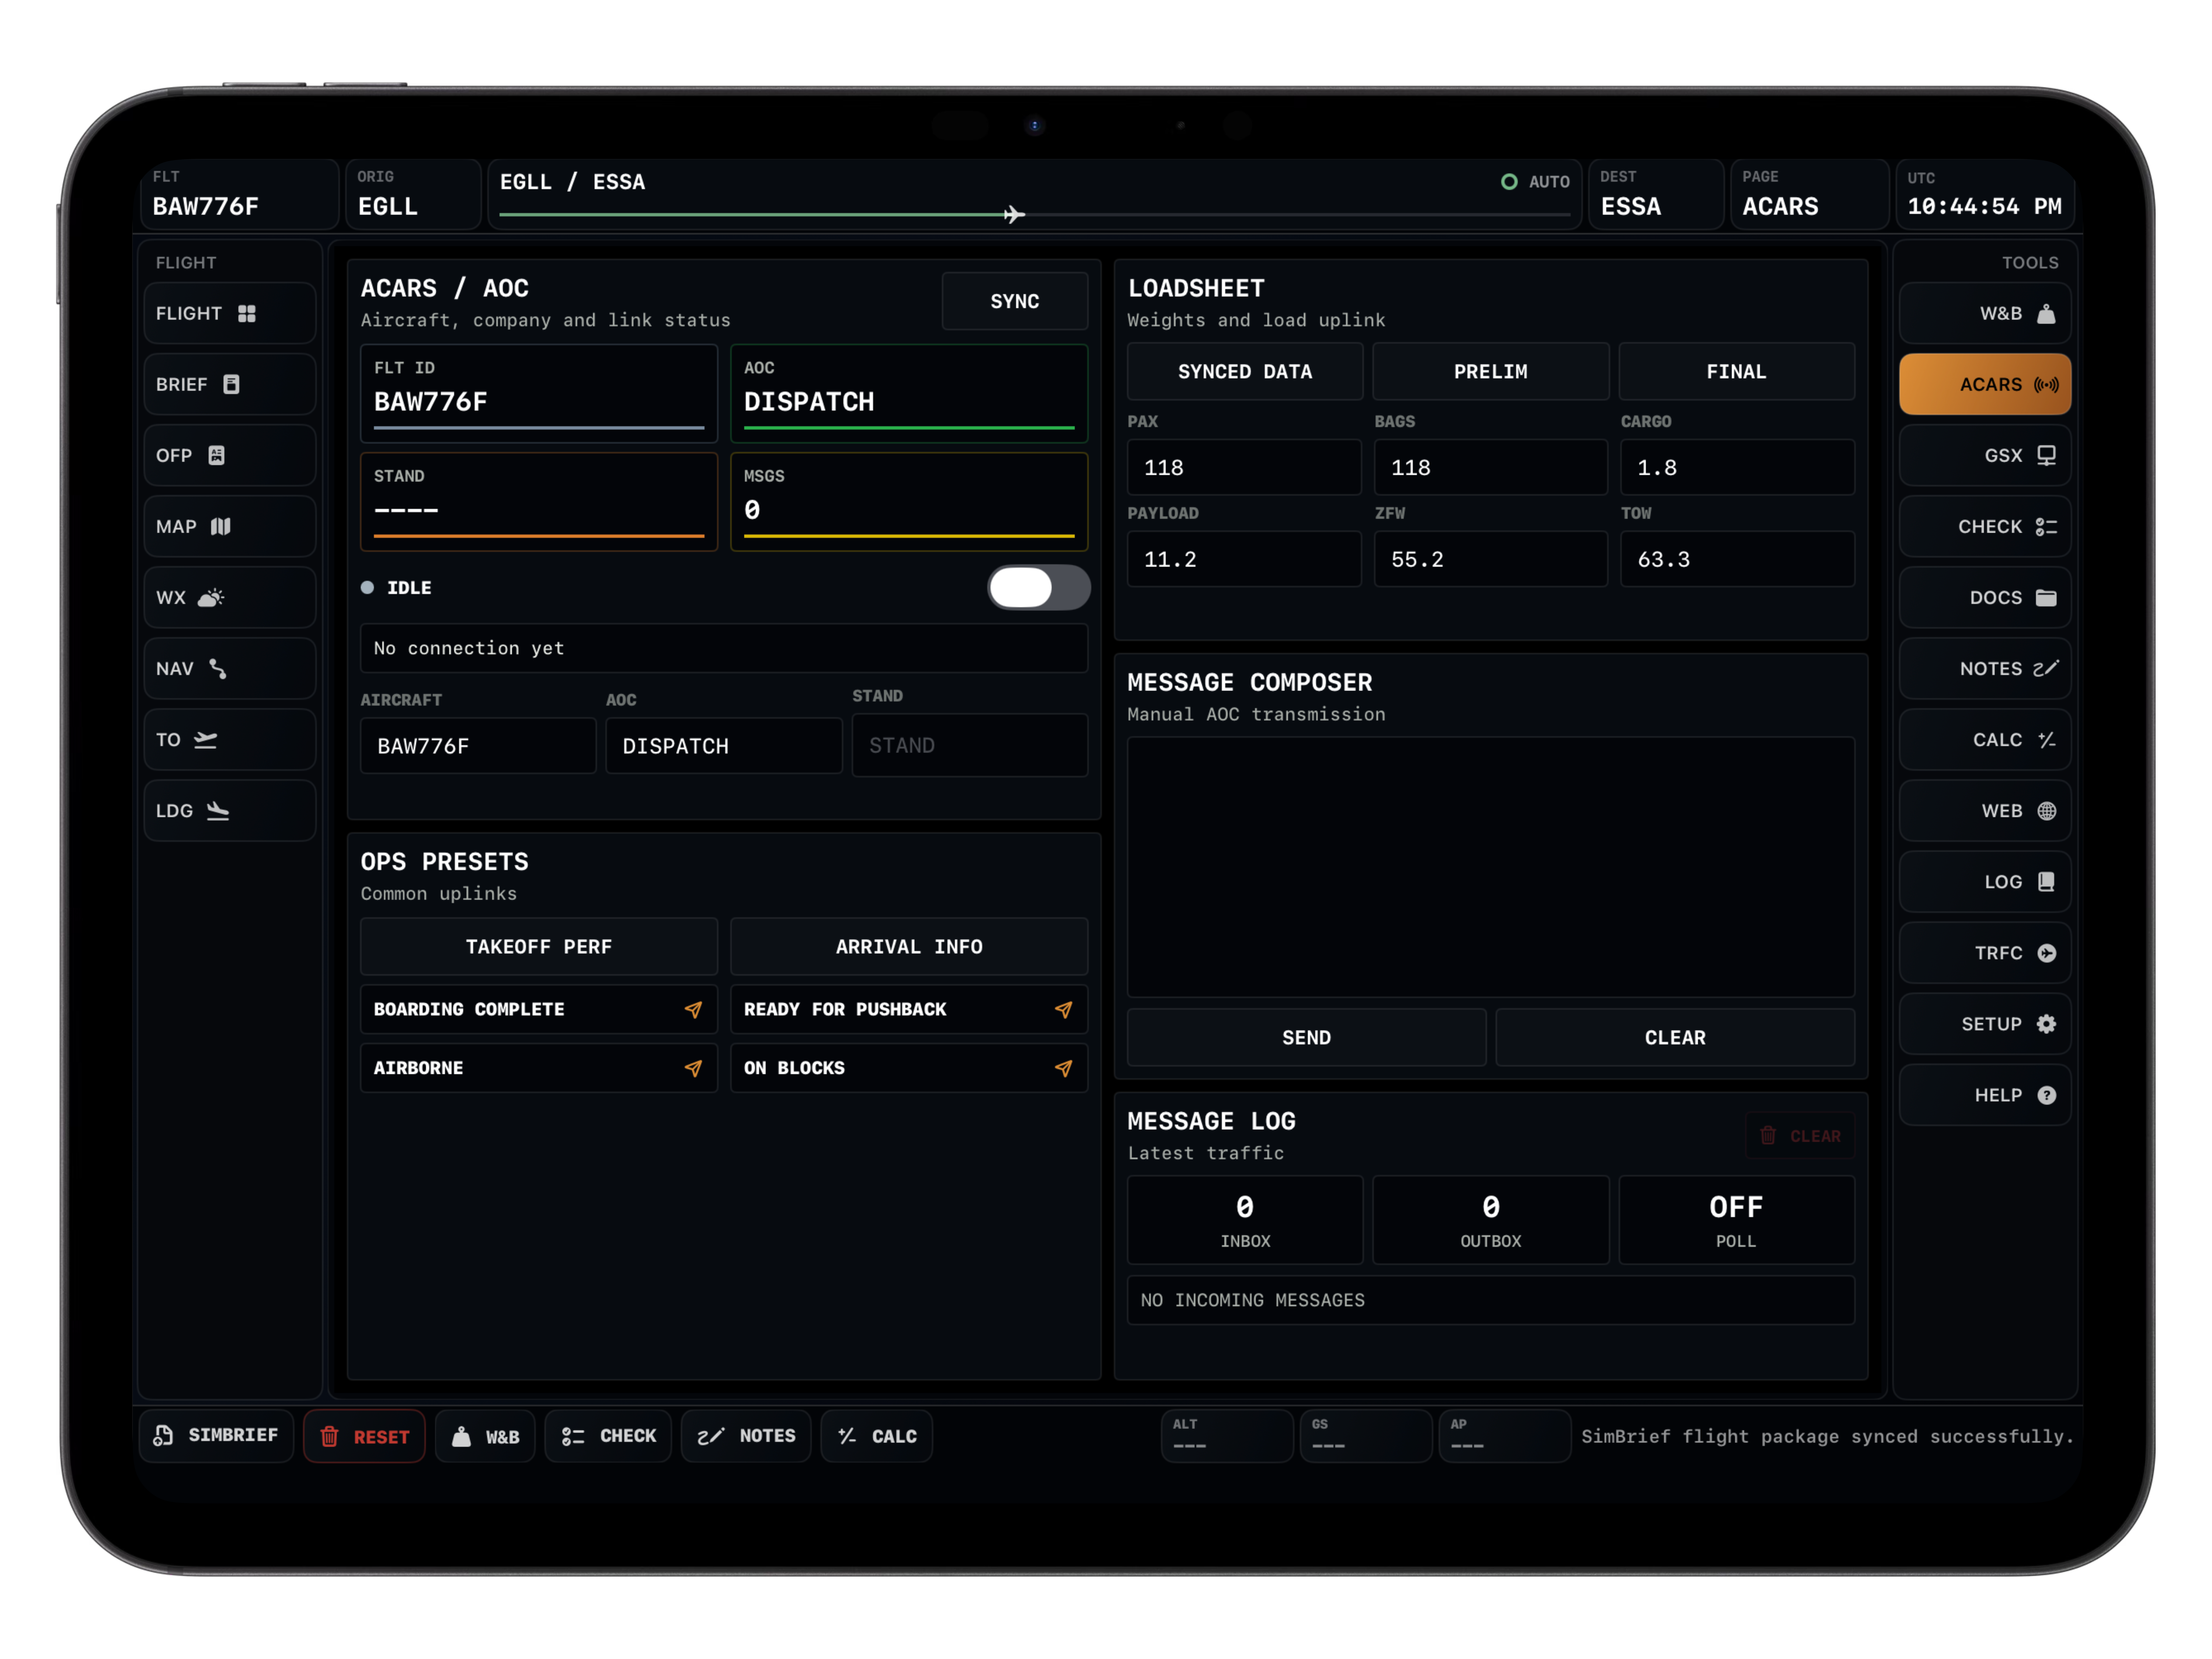The image size is (2212, 1659).
Task: Toggle AUTO mode indicator in header
Action: pyautogui.click(x=1535, y=182)
